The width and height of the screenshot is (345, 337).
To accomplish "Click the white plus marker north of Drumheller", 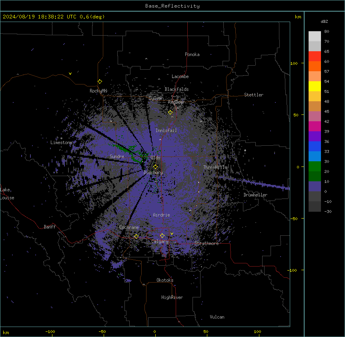I will [x=245, y=150].
